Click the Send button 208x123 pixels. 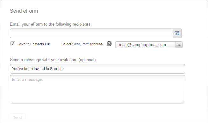pyautogui.click(x=18, y=117)
